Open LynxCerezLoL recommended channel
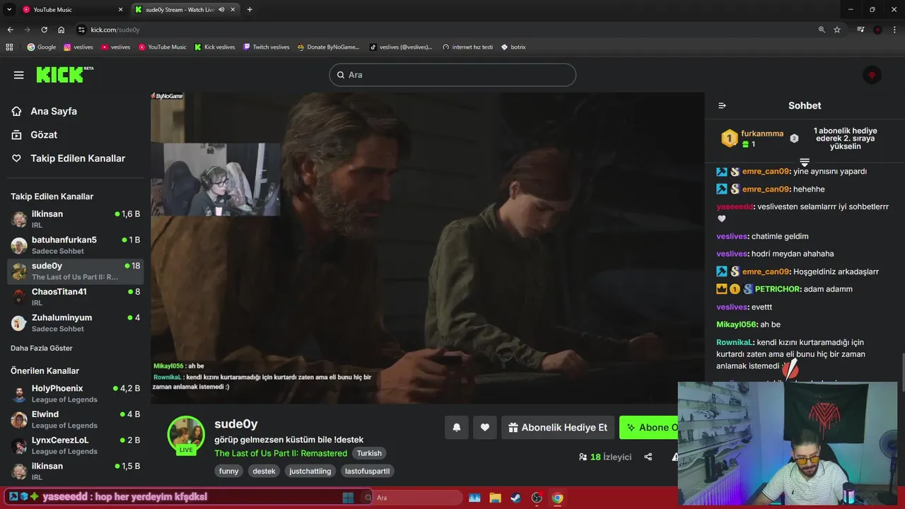This screenshot has height=509, width=905. (x=75, y=445)
